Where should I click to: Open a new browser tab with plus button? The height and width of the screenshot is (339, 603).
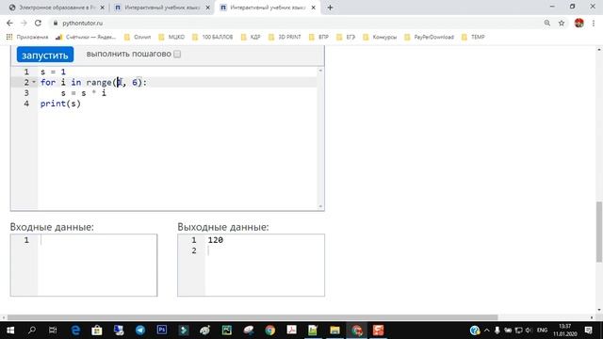coord(330,8)
